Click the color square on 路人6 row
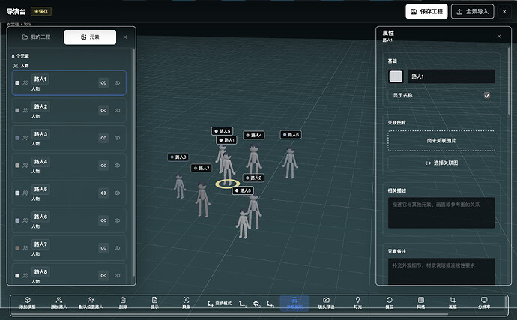Viewport: 517px width, 320px height. coord(17,220)
